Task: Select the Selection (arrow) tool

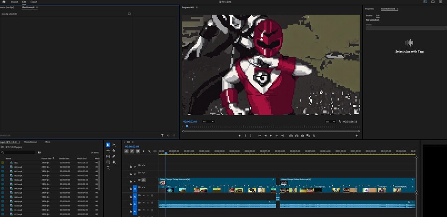Action: (x=108, y=145)
